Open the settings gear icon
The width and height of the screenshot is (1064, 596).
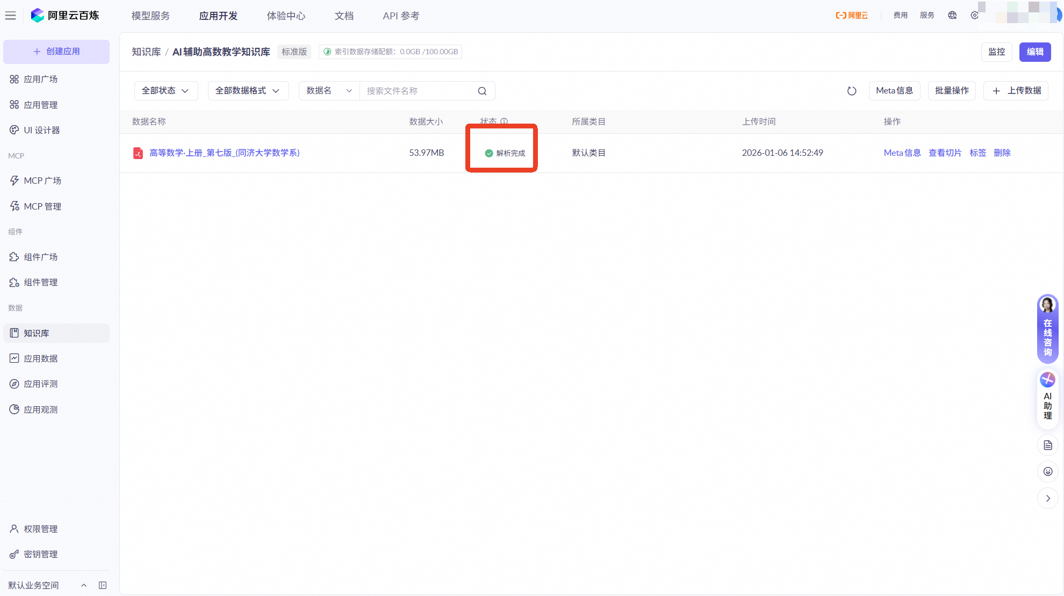974,15
